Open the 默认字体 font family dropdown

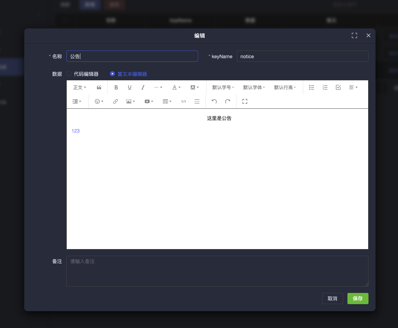254,87
